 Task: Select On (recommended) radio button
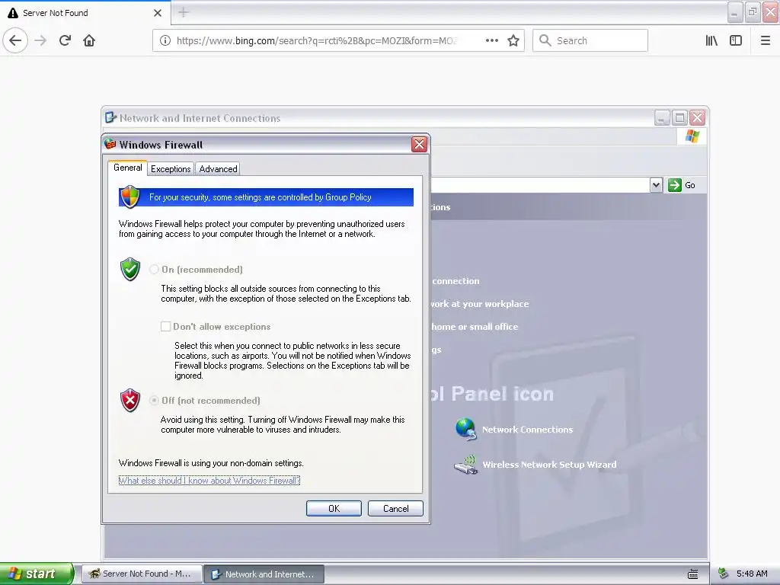154,269
